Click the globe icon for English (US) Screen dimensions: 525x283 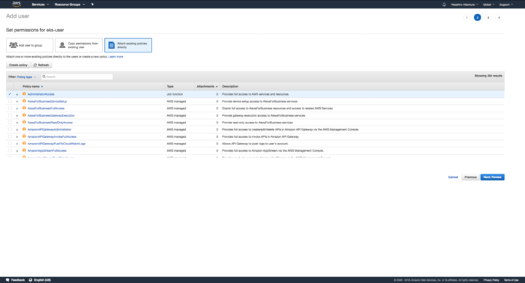tap(31, 279)
